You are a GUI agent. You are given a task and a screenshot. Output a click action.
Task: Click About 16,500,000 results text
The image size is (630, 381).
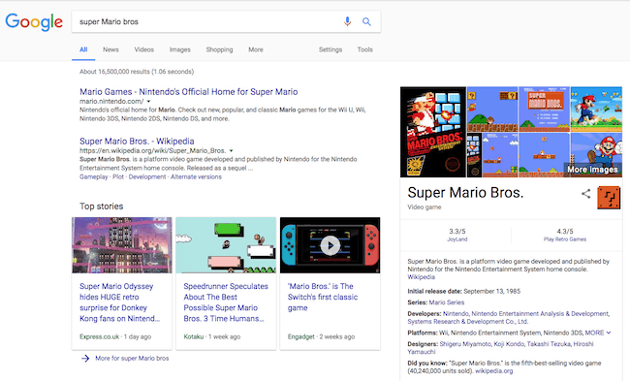pyautogui.click(x=137, y=72)
